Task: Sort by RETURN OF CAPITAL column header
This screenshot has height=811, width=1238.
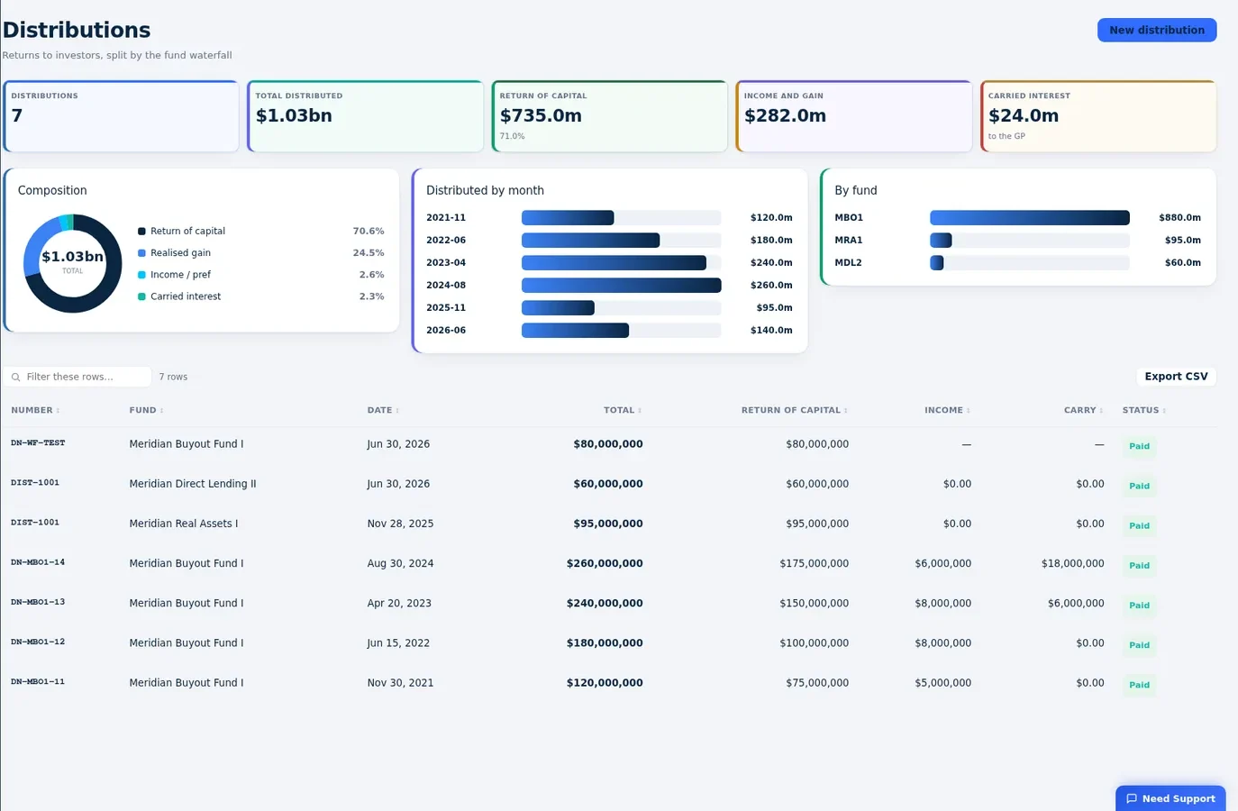Action: 795,410
